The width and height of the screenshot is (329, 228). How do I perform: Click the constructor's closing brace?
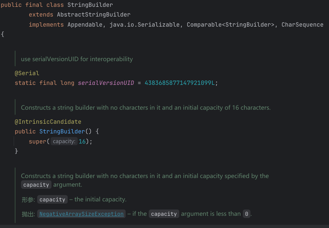tap(16, 151)
